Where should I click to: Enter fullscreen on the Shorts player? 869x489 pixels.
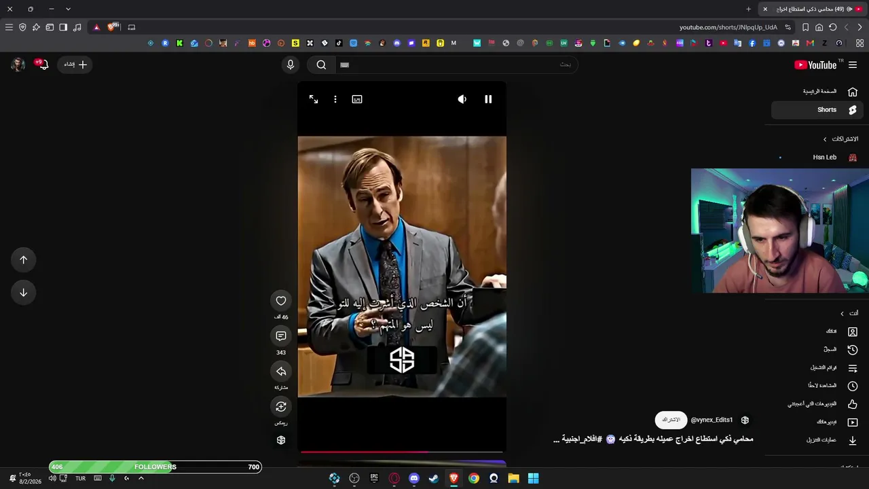(314, 99)
